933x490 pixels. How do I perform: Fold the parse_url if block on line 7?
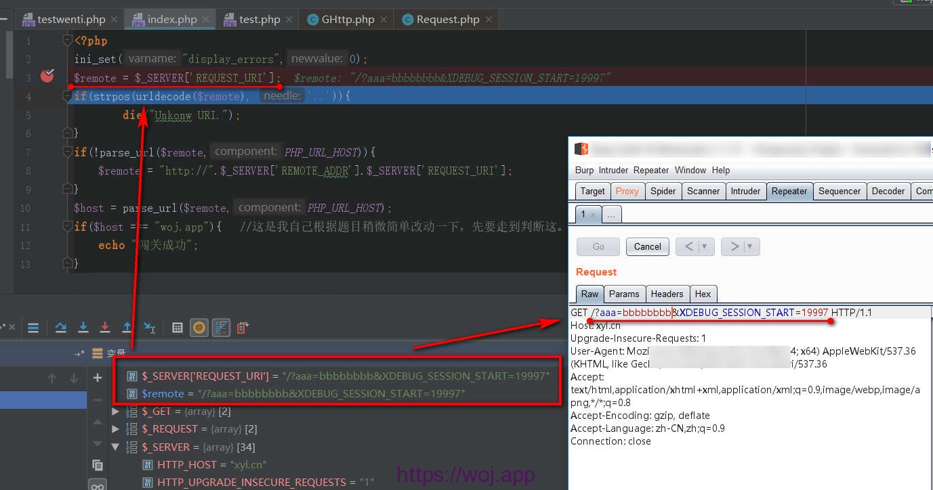click(x=67, y=152)
